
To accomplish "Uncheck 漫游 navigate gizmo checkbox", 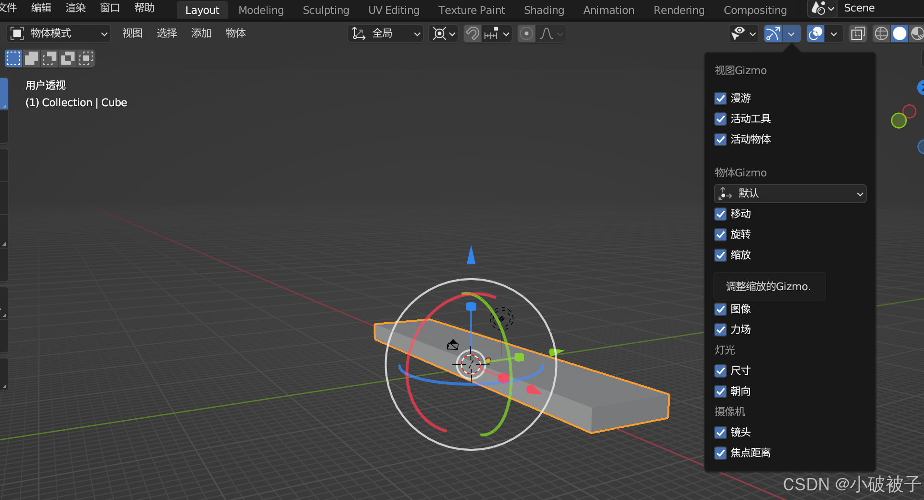I will 720,98.
